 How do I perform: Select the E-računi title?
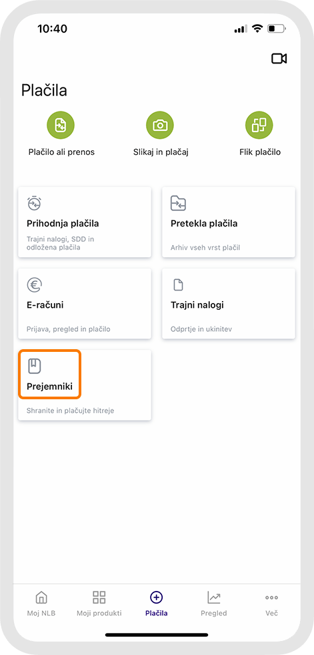tap(45, 305)
